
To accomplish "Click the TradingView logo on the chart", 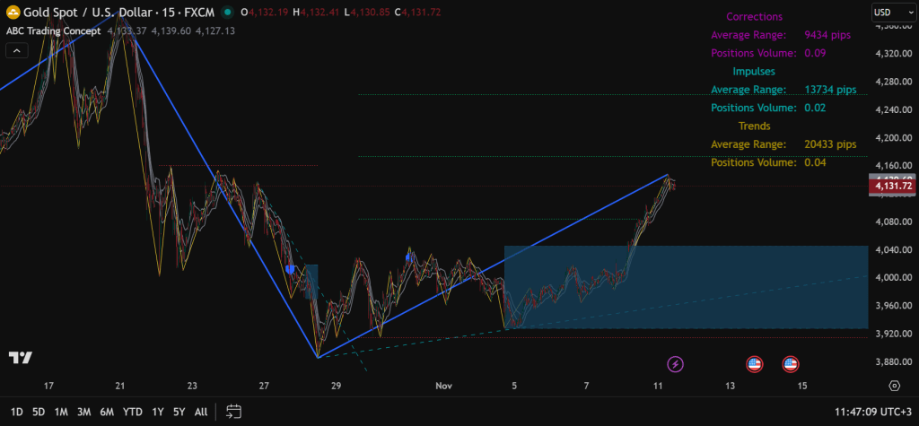I will (21, 357).
